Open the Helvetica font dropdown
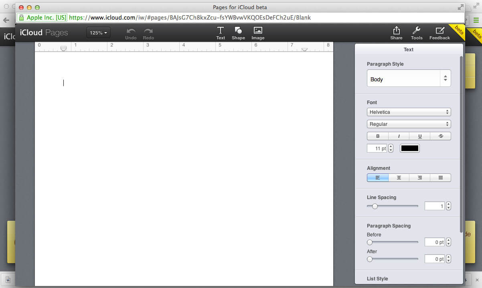The width and height of the screenshot is (482, 288). tap(409, 112)
